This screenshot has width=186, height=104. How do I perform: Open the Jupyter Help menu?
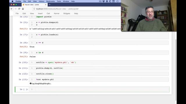pos(76,14)
